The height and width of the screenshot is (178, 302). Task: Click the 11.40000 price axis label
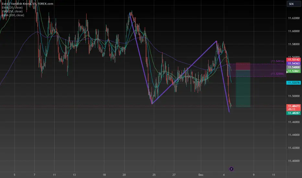point(294,161)
